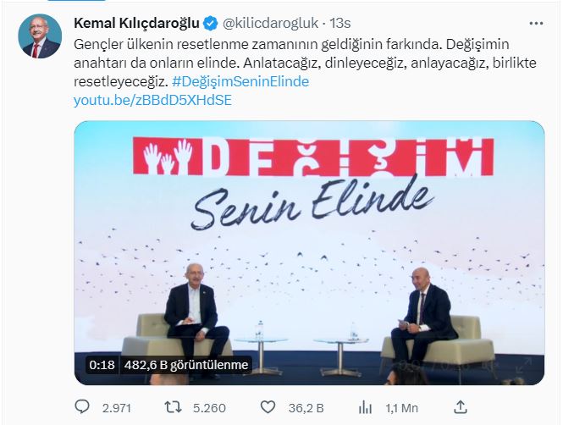Click the 482,6 B görüntülenme video label
The height and width of the screenshot is (425, 563).
(x=186, y=364)
